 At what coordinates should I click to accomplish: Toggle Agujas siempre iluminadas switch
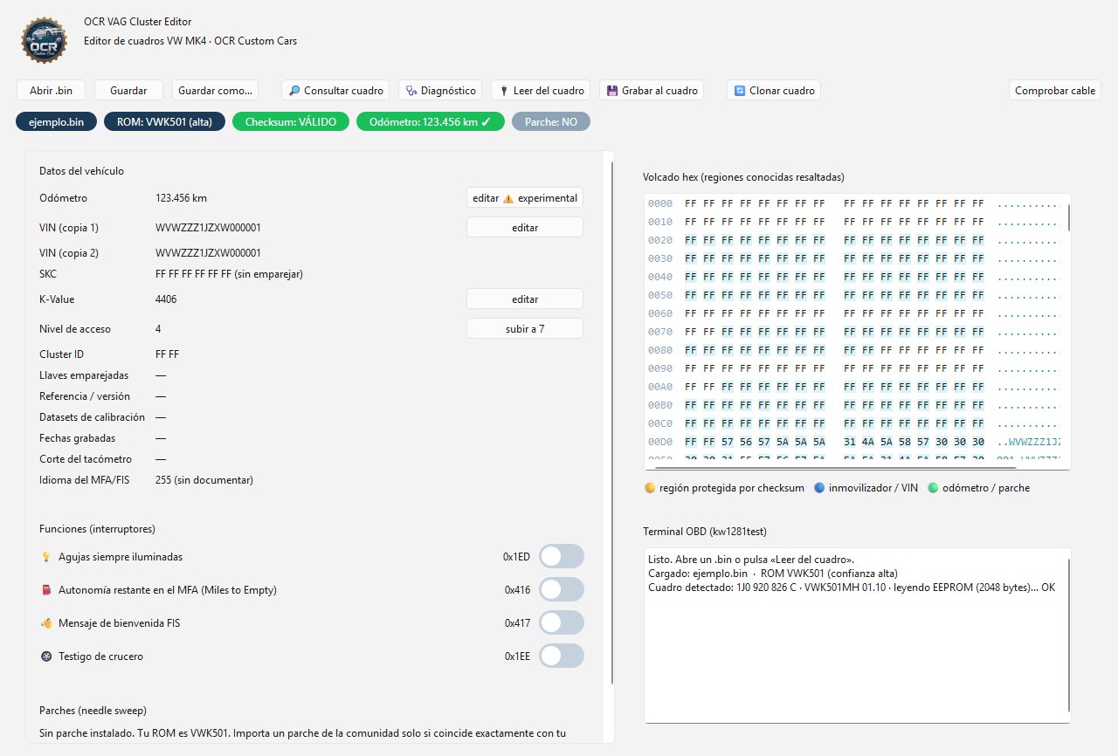tap(561, 556)
